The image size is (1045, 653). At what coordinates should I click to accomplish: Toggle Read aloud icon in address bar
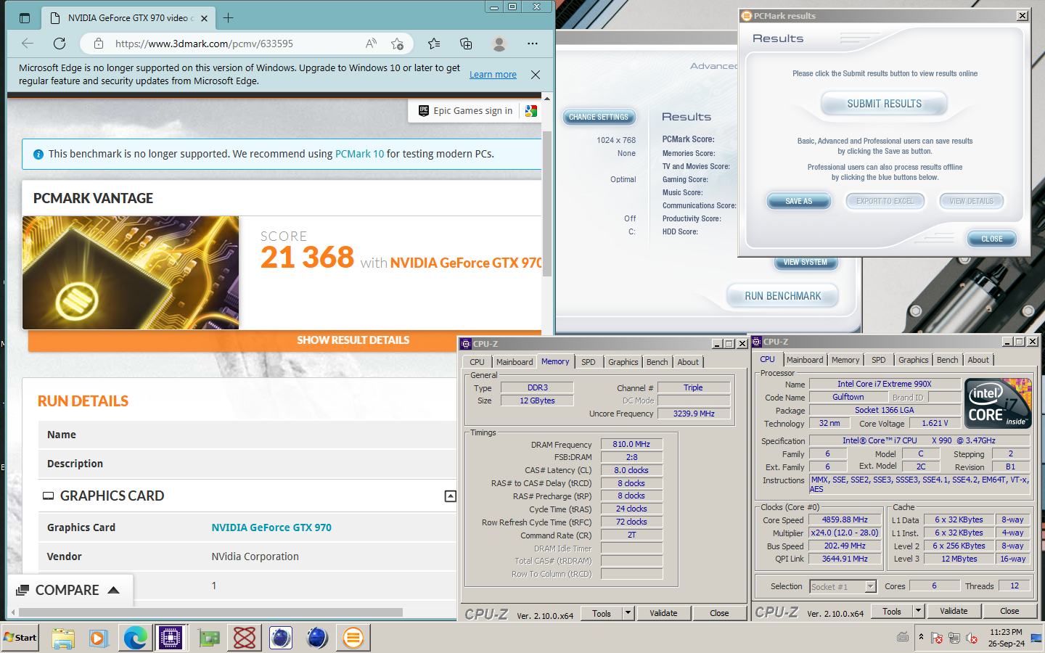click(371, 44)
